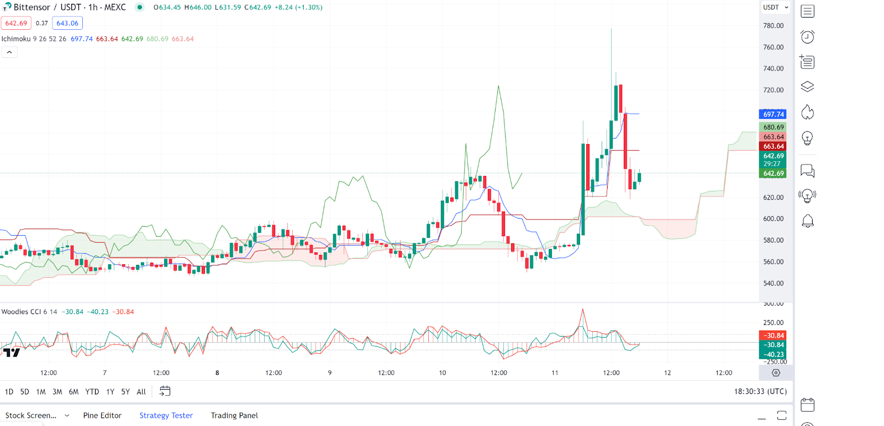Click the date label 8 on time axis
Image resolution: width=884 pixels, height=426 pixels.
217,373
